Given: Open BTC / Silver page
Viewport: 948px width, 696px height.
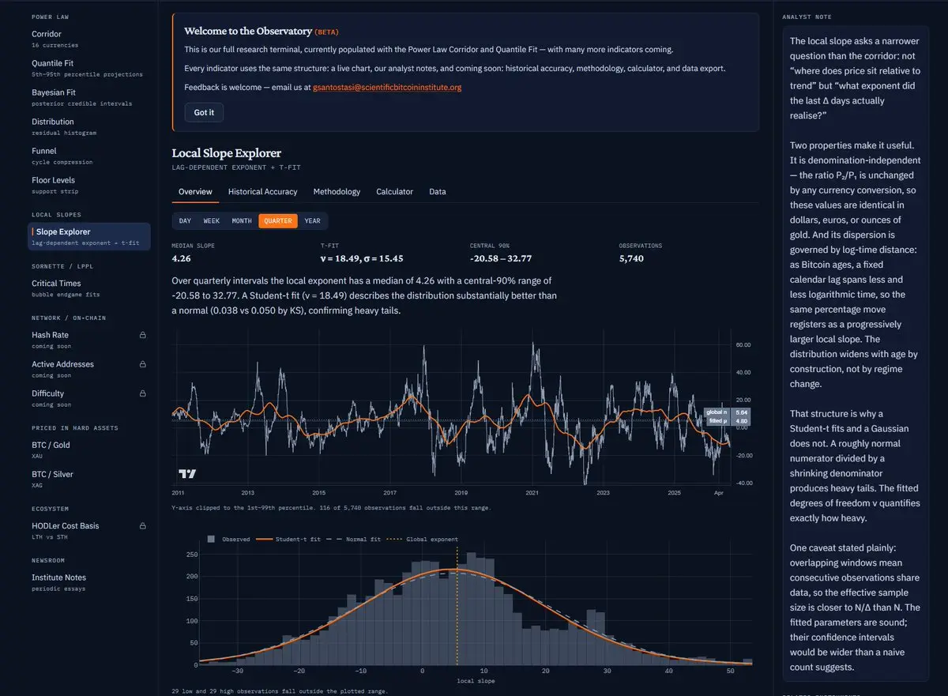Looking at the screenshot, I should click(x=89, y=479).
